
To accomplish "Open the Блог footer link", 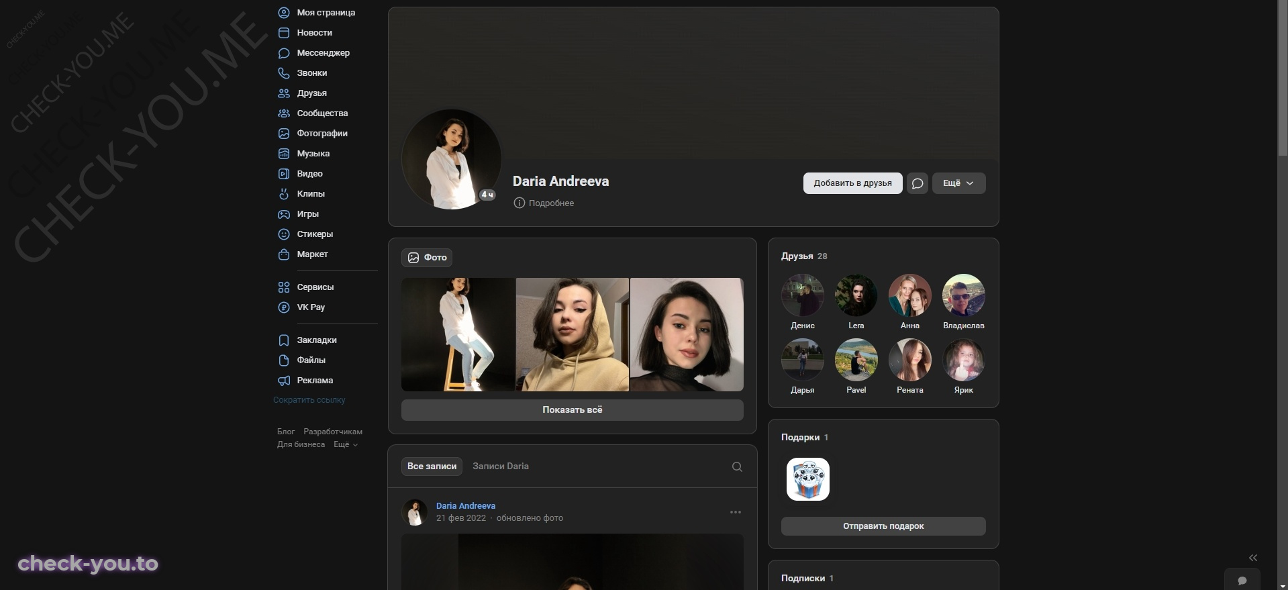I will coord(286,432).
